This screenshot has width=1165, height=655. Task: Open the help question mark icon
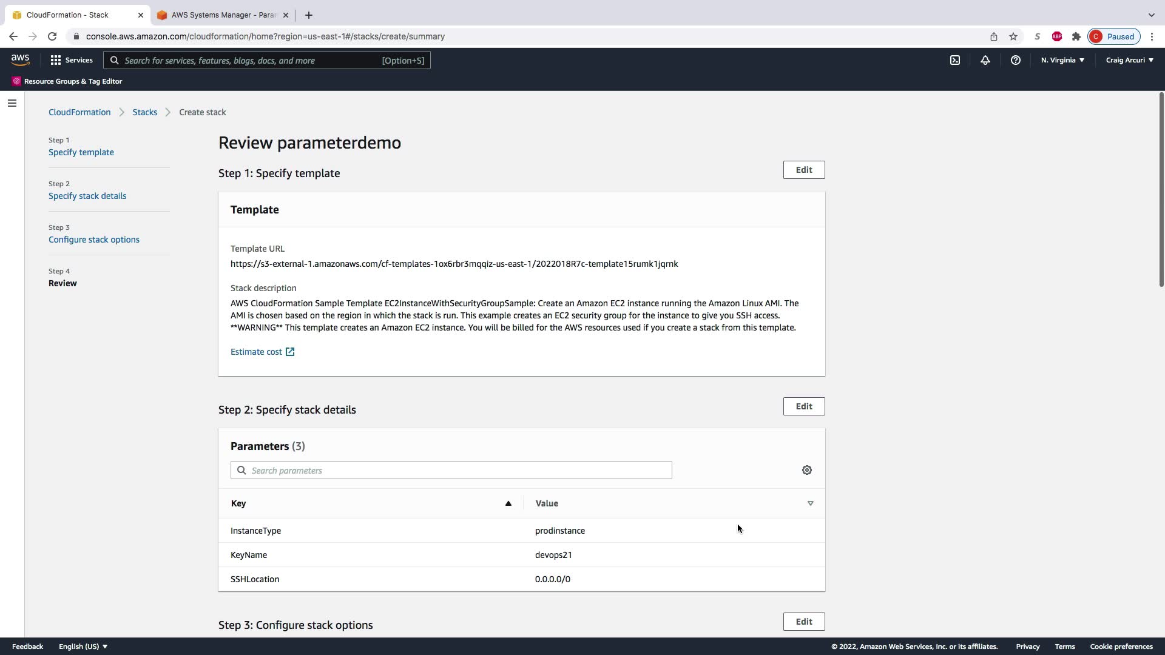(x=1016, y=60)
